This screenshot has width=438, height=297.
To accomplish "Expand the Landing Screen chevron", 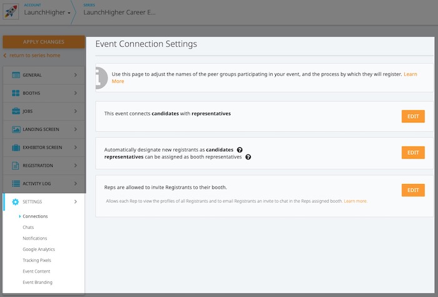I will click(x=76, y=129).
